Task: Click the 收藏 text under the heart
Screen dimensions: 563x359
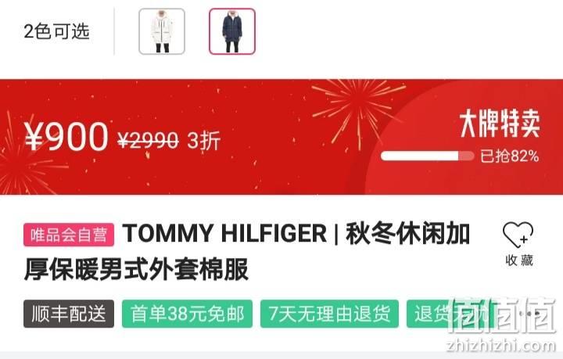Action: click(x=519, y=260)
